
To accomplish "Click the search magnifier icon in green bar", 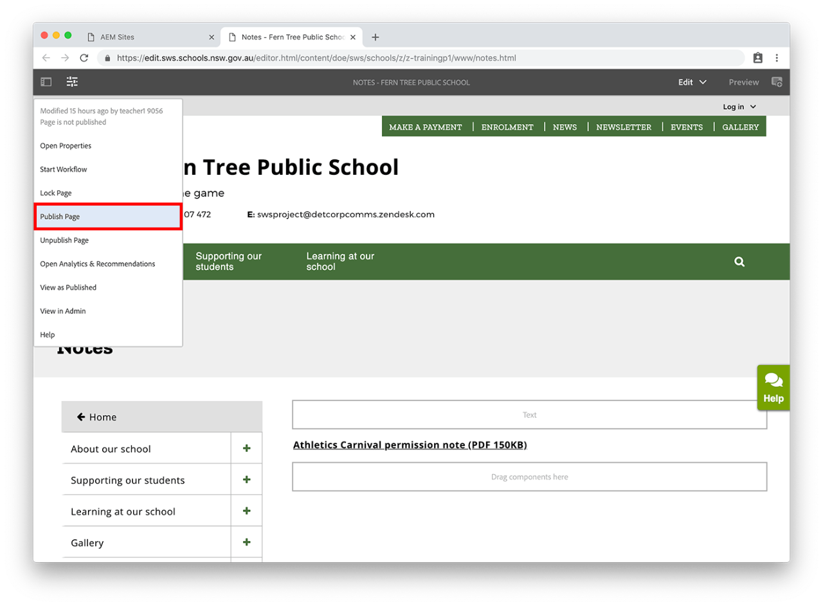I will click(739, 262).
